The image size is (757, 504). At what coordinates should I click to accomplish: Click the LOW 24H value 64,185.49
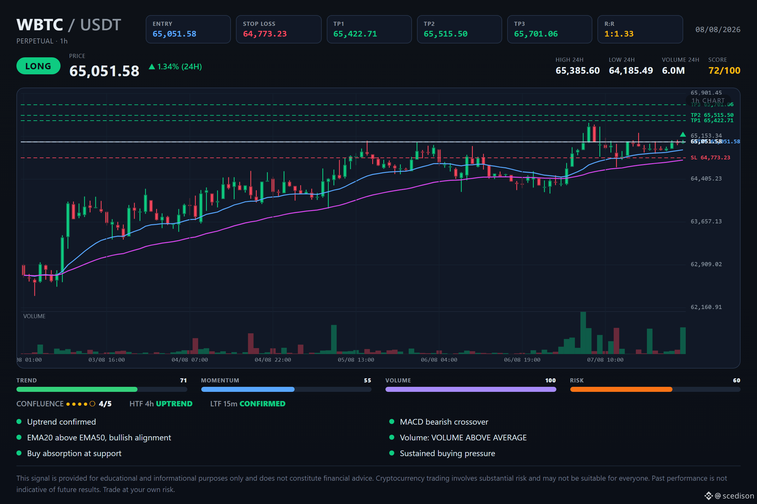tap(631, 70)
